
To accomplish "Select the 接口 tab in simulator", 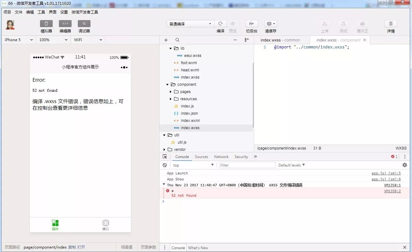I will coord(106,225).
